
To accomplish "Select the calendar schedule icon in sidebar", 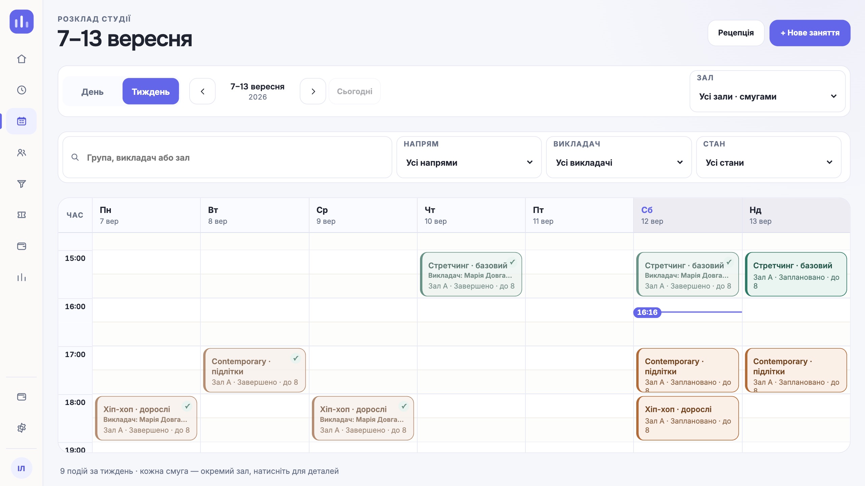I will pos(22,121).
